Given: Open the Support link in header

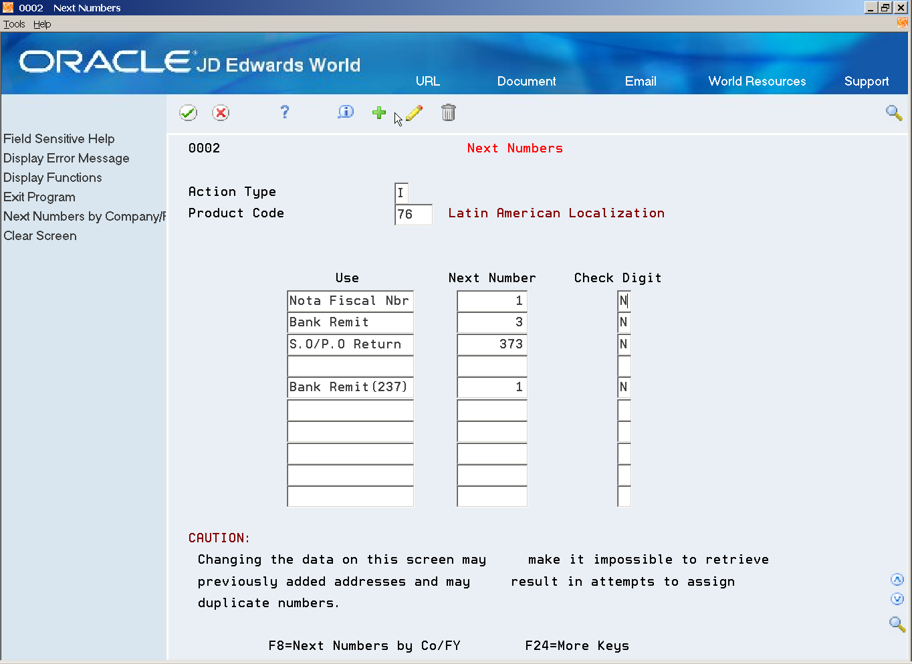Looking at the screenshot, I should pos(867,82).
